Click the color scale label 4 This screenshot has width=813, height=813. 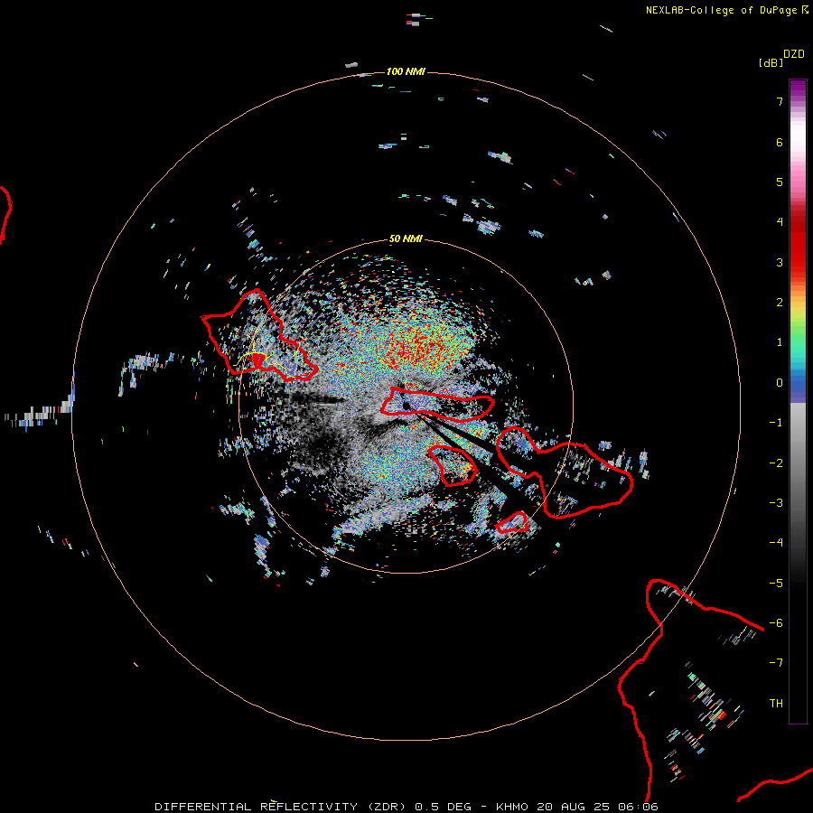click(780, 222)
